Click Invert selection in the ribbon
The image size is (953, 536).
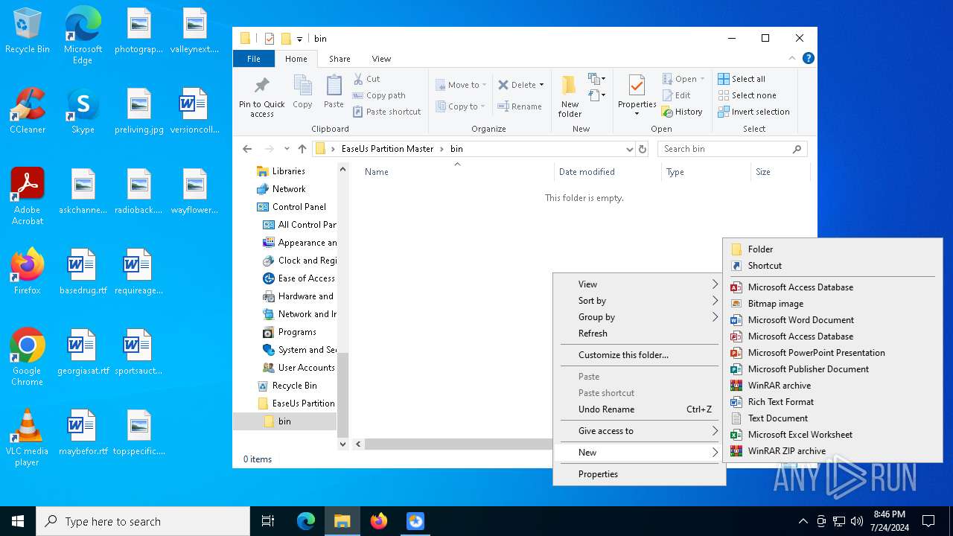pos(753,112)
